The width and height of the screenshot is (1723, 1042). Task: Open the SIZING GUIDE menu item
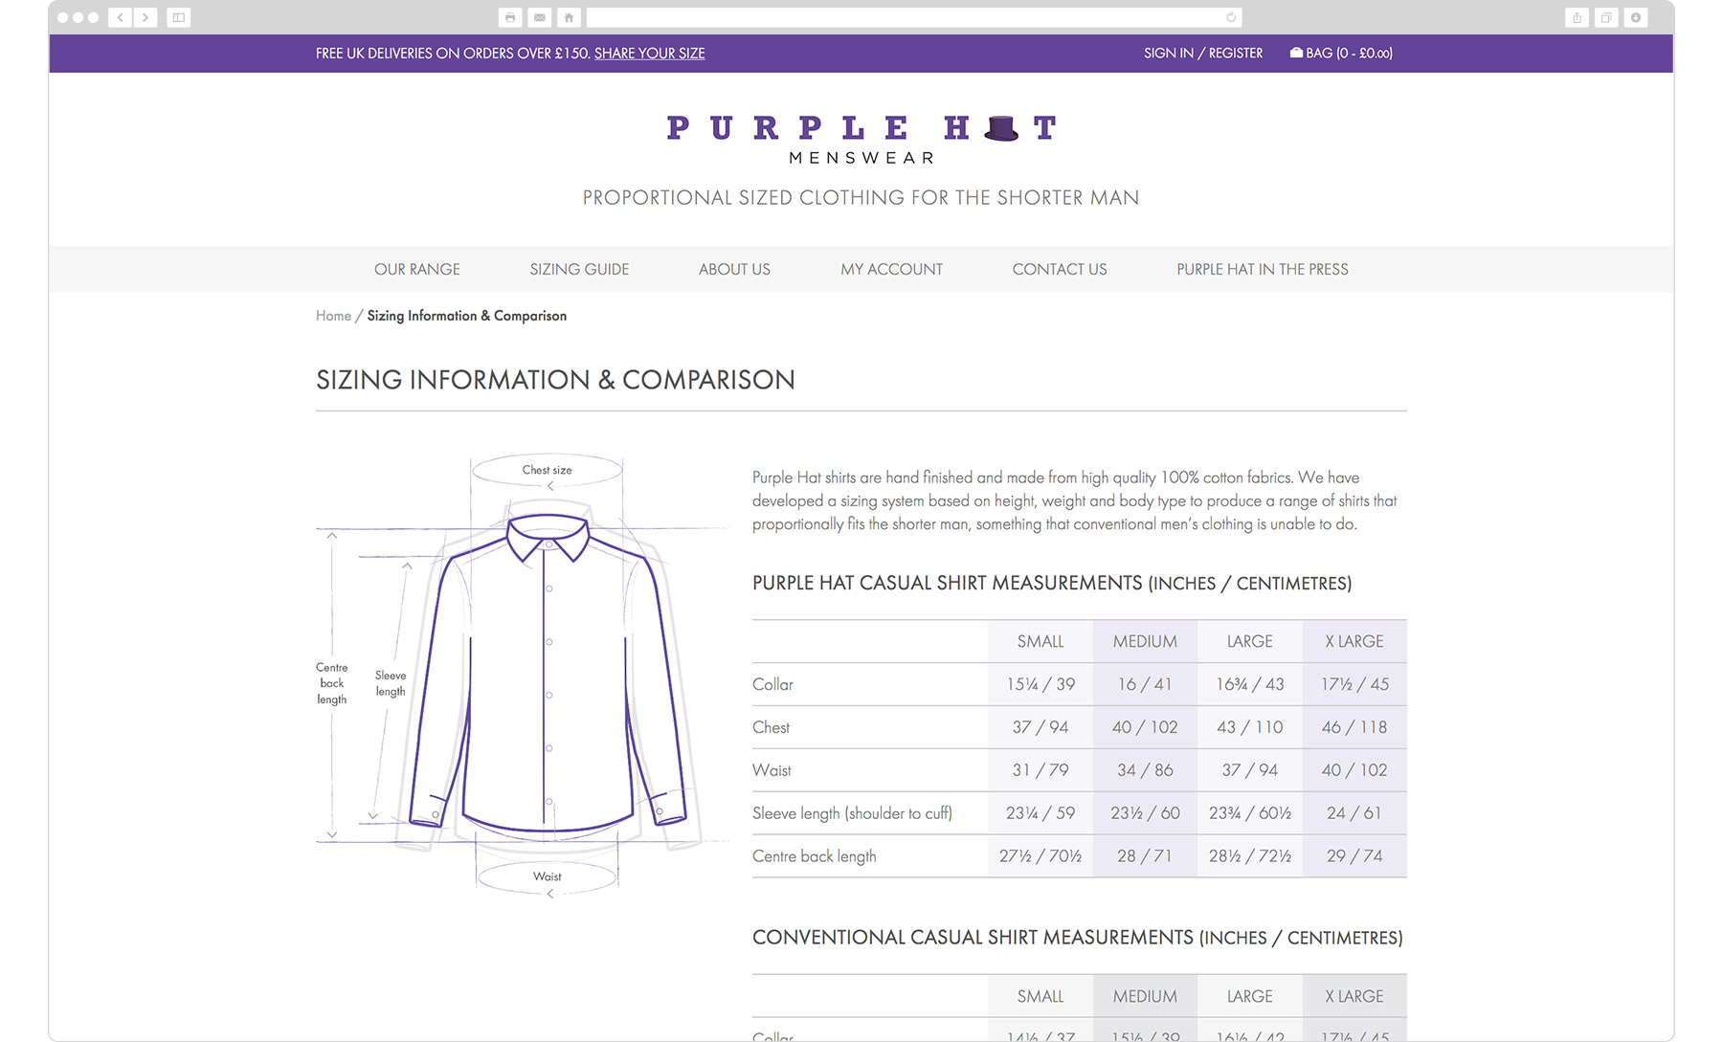[579, 270]
